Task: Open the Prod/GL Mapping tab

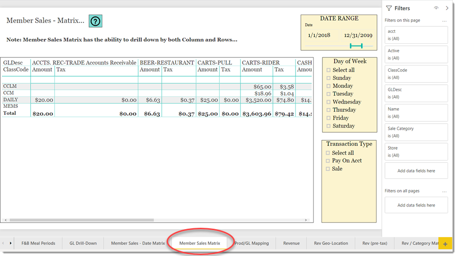Action: tap(252, 243)
